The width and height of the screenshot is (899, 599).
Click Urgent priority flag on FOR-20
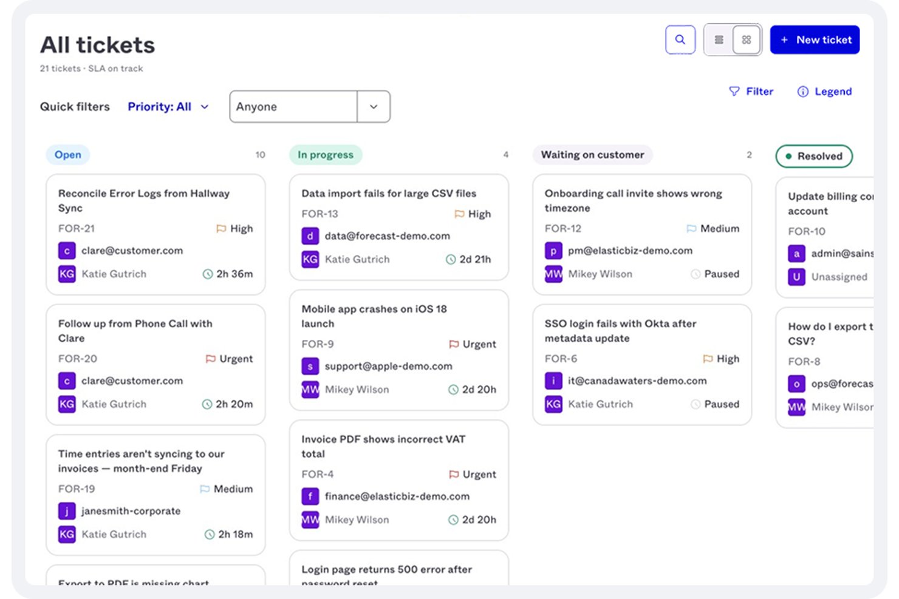click(x=211, y=359)
